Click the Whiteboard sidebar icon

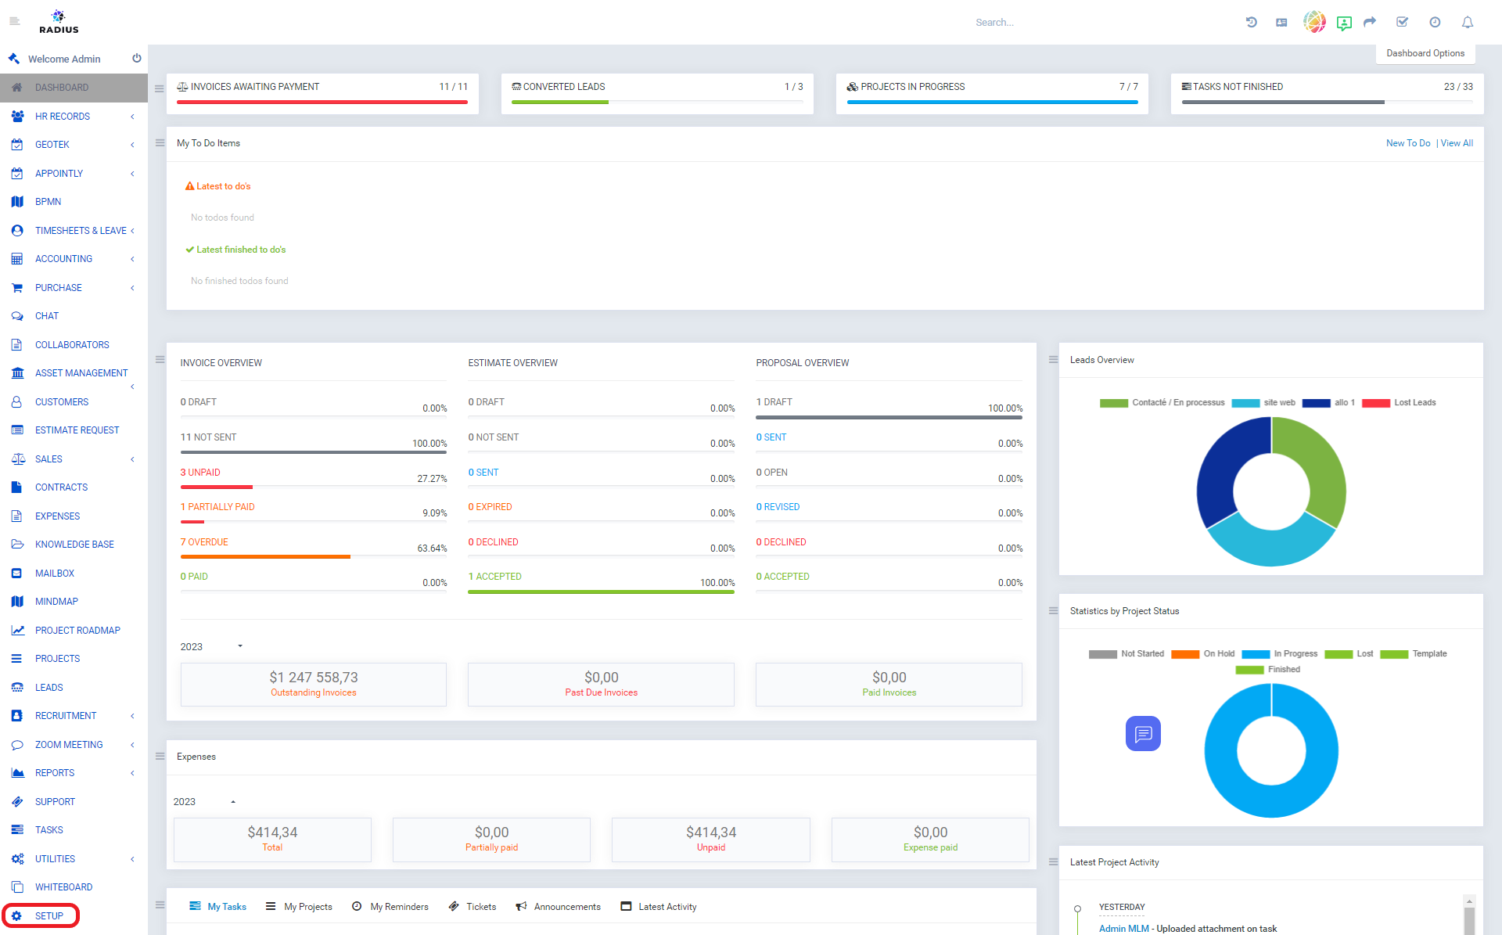coord(17,886)
